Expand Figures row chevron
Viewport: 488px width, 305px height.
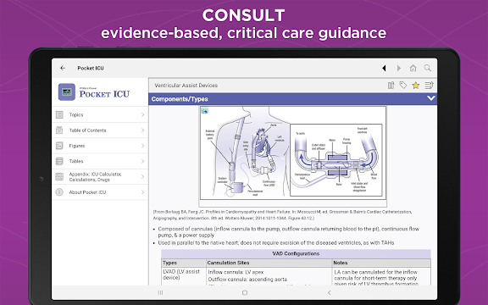click(142, 146)
